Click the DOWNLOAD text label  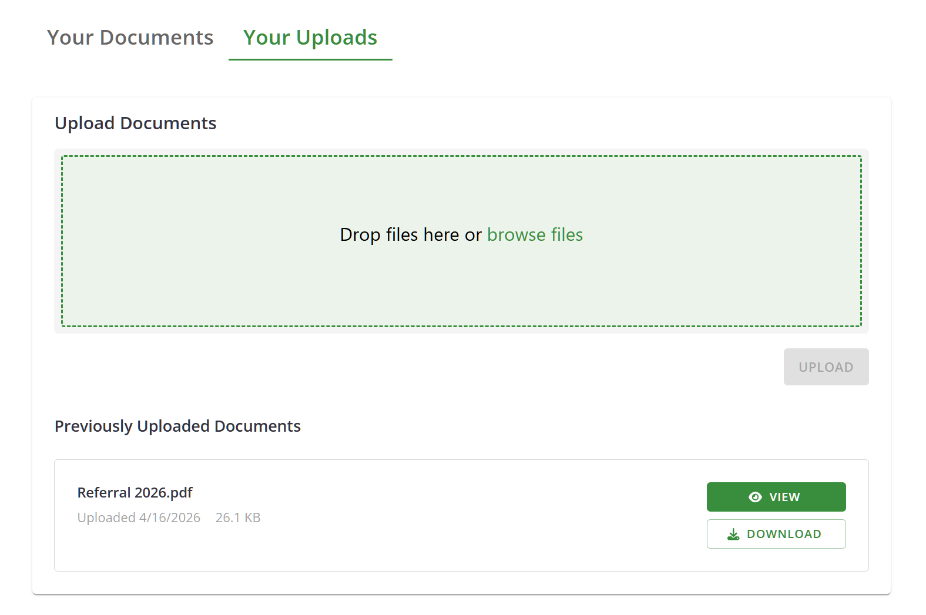[x=784, y=534]
